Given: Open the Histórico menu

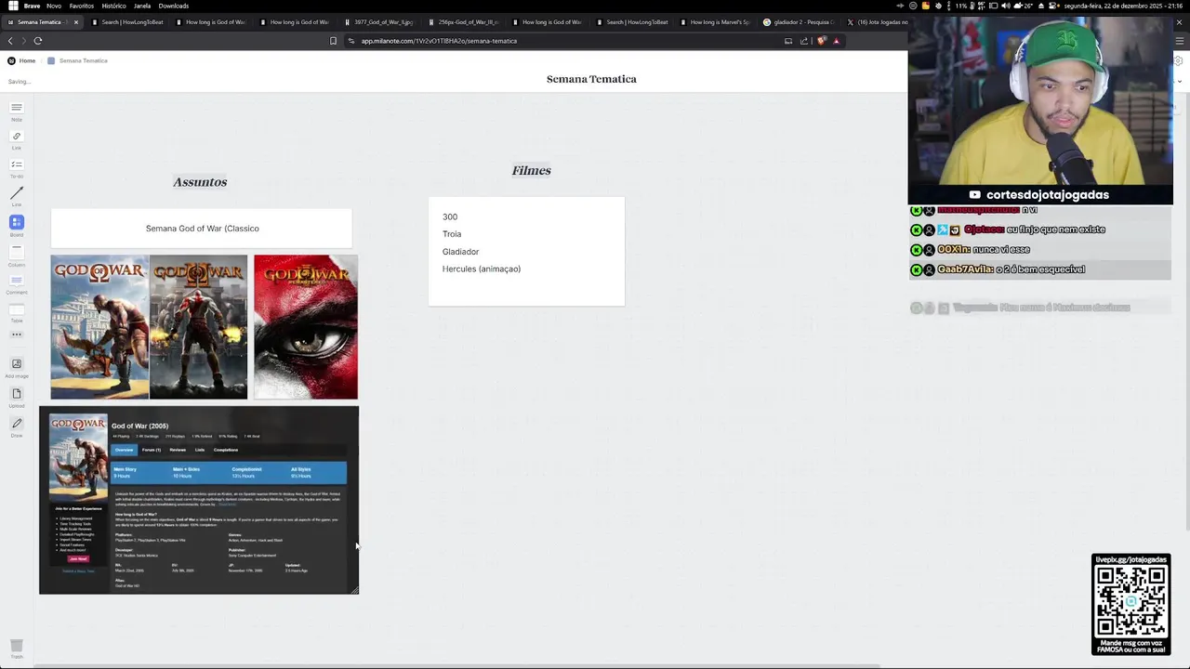Looking at the screenshot, I should click(x=113, y=6).
